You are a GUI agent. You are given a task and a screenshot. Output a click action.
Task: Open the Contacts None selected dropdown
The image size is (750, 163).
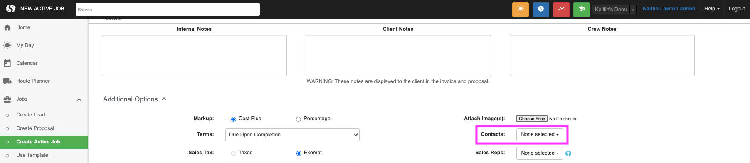(540, 135)
